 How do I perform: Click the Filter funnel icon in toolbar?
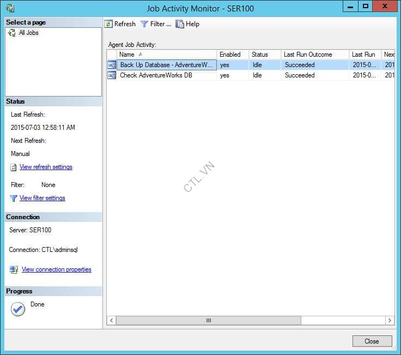(x=144, y=24)
